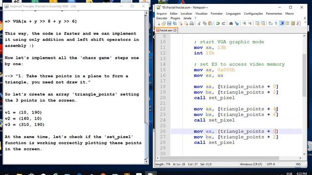Click 'mov ax, 13h' on line 11
The width and height of the screenshot is (312, 175).
click(210, 48)
